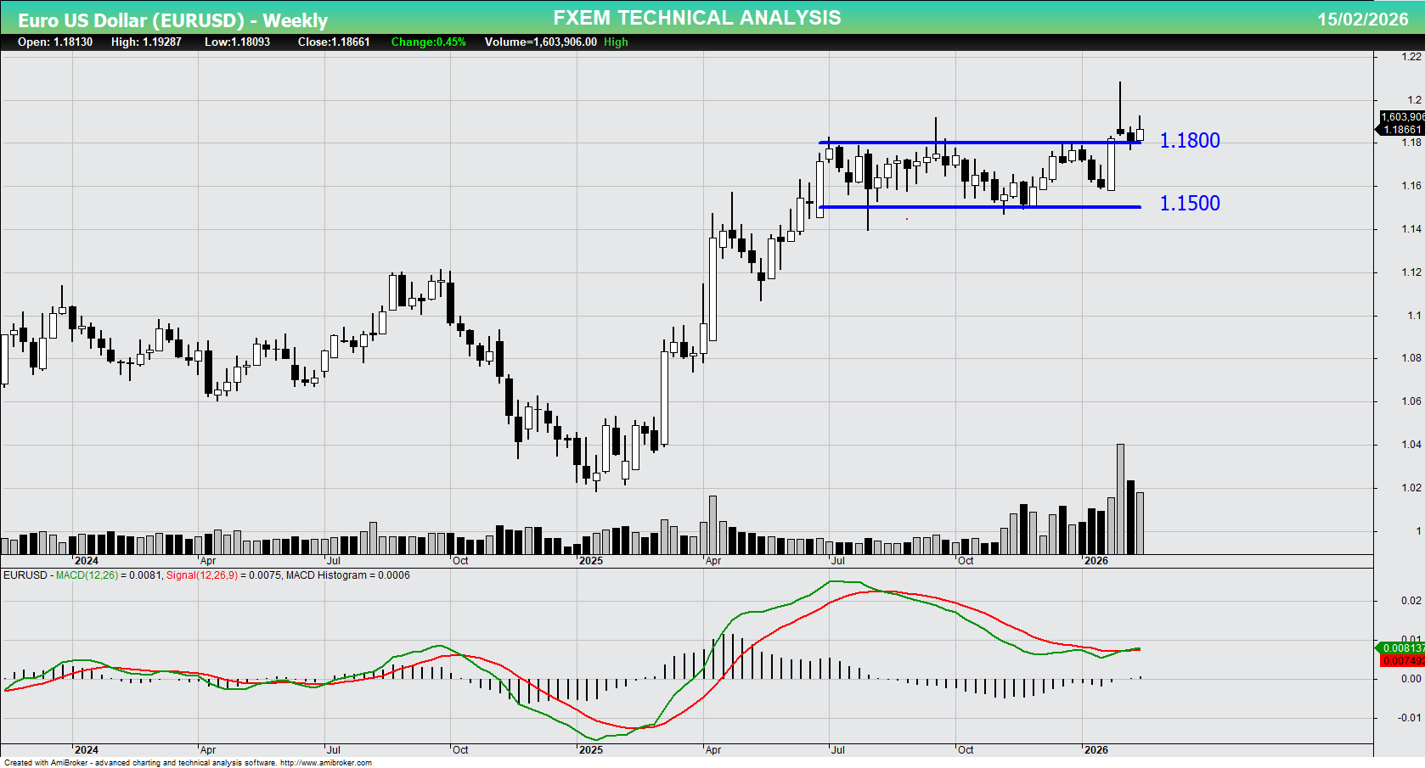Click the red dot marker below the 1.1500 line

[906, 218]
